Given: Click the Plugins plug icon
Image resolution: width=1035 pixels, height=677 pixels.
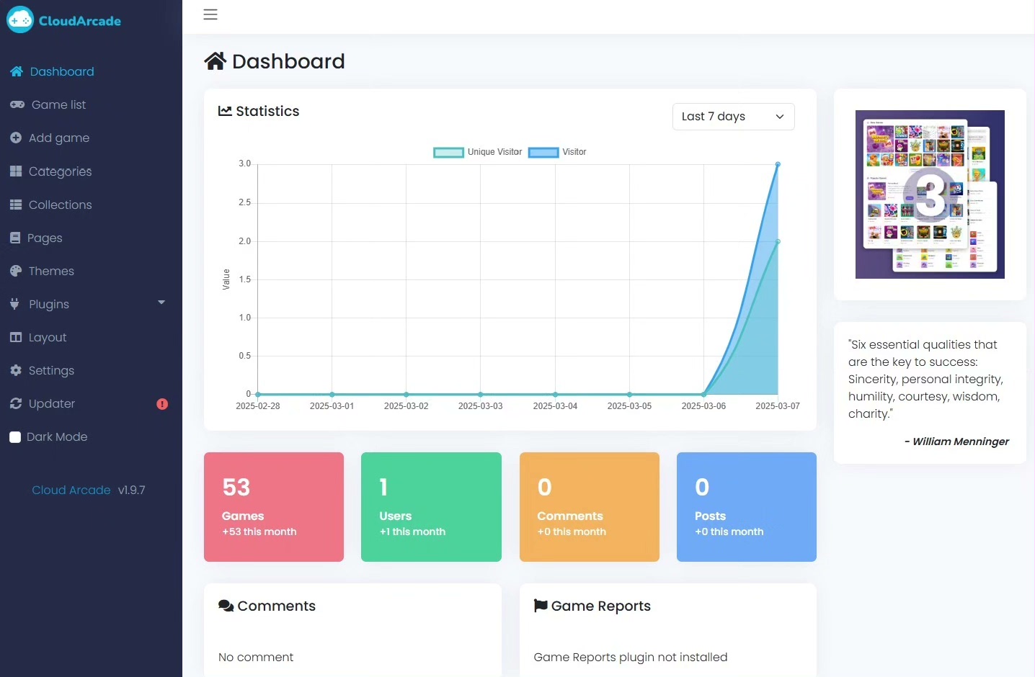Looking at the screenshot, I should point(14,304).
